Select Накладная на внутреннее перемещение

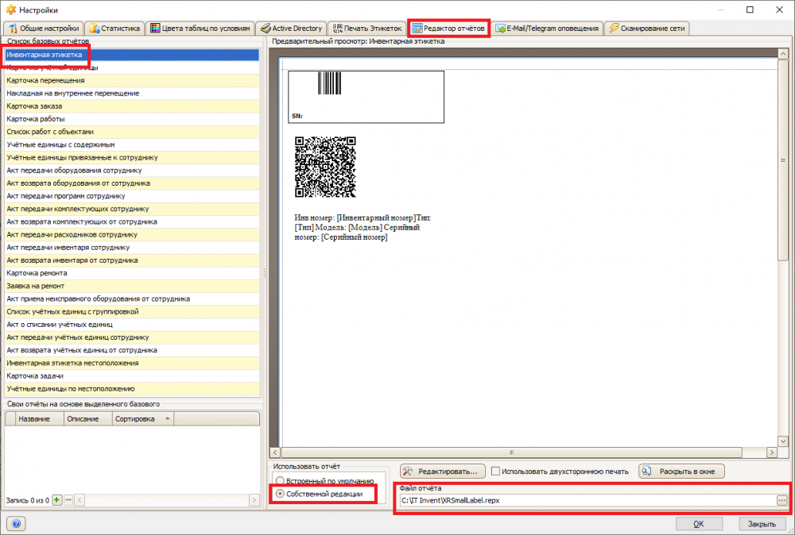point(132,93)
